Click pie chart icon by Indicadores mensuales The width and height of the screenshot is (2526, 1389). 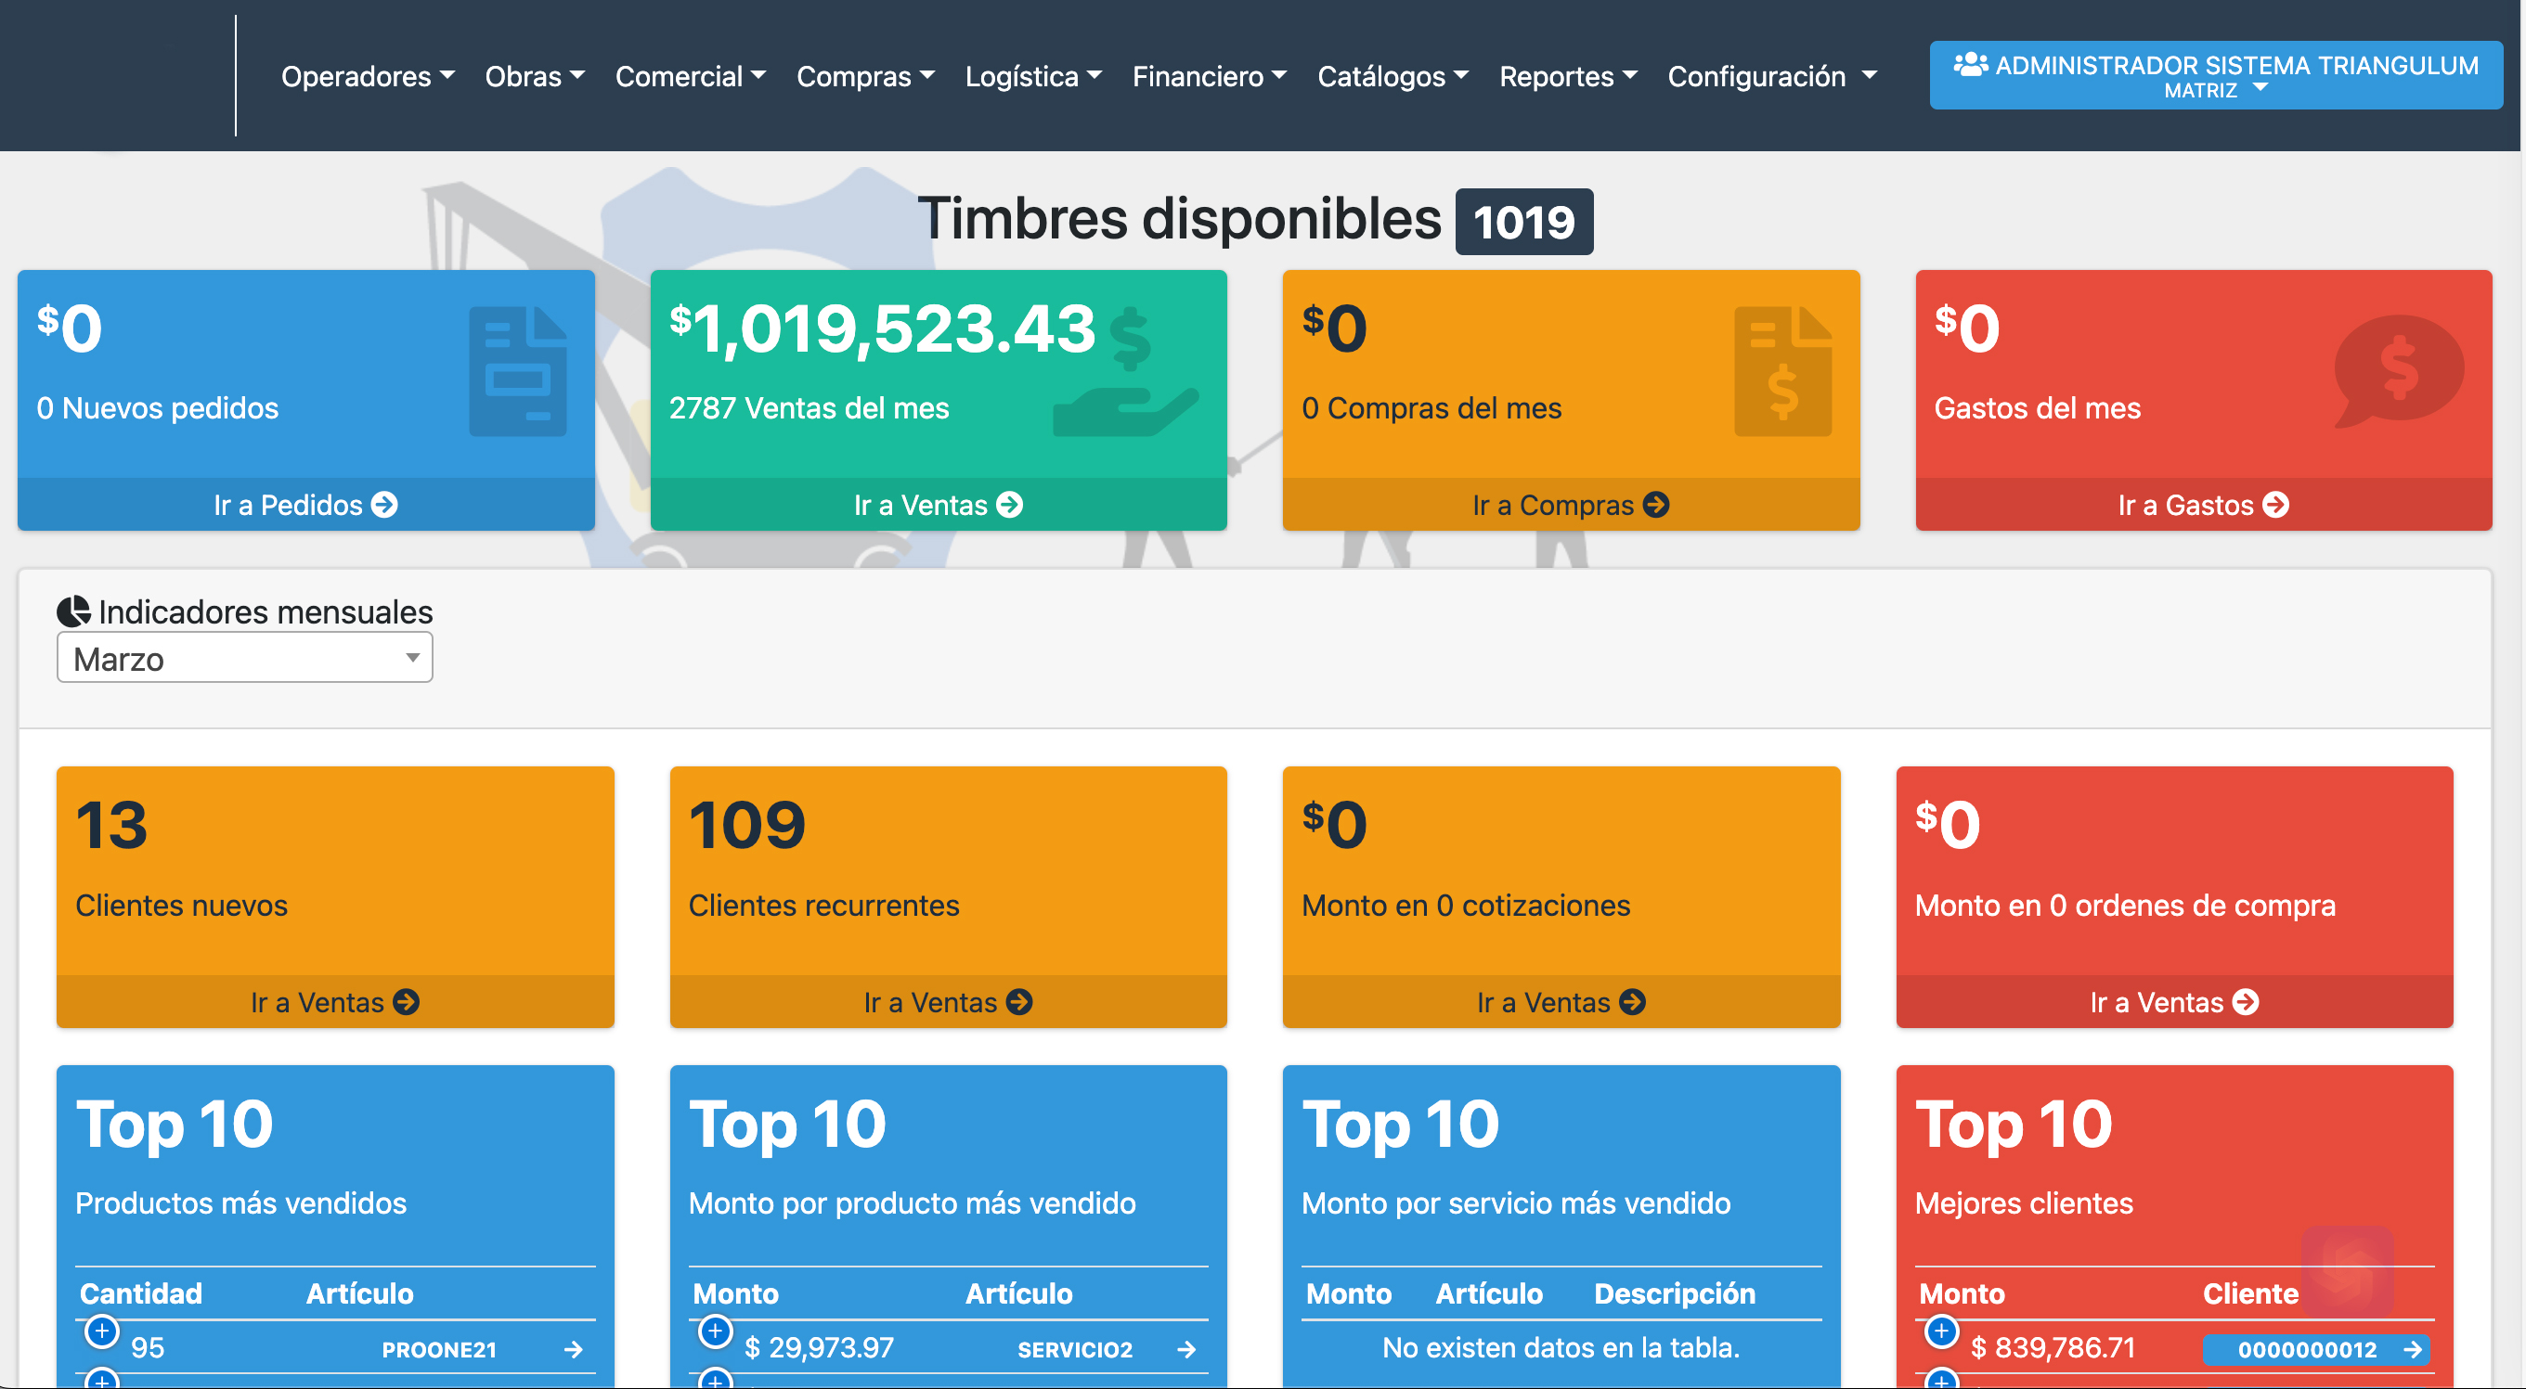click(73, 611)
